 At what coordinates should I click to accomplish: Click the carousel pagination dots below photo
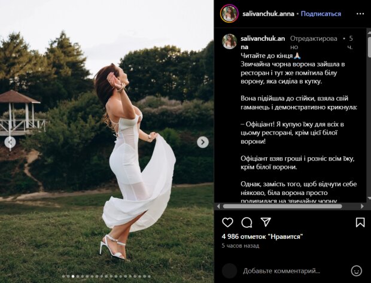107,276
